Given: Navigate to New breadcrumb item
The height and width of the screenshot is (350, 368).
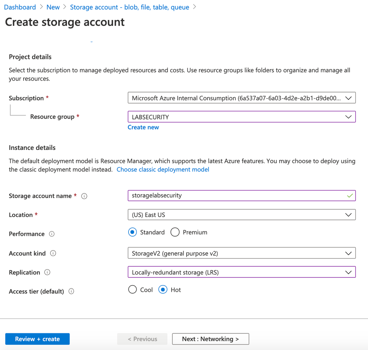Looking at the screenshot, I should coord(53,7).
